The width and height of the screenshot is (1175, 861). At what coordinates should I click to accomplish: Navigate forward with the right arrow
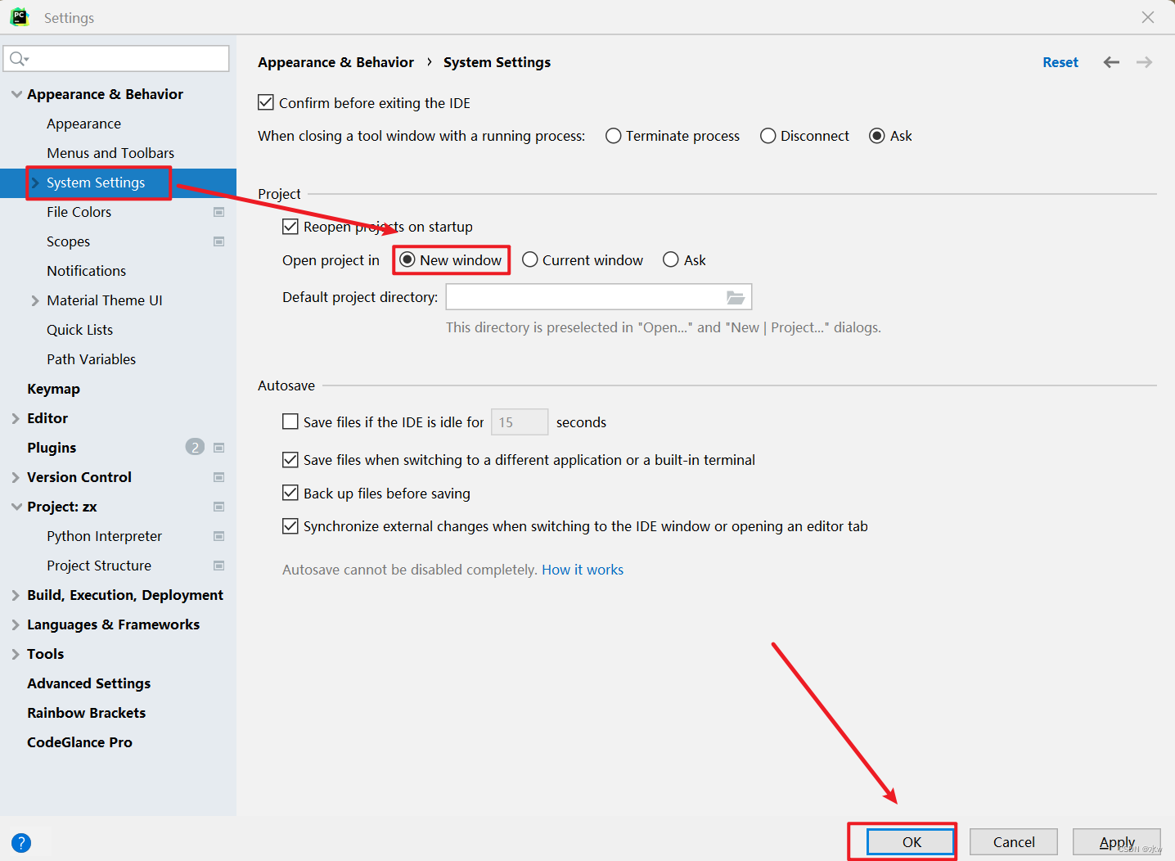coord(1144,62)
